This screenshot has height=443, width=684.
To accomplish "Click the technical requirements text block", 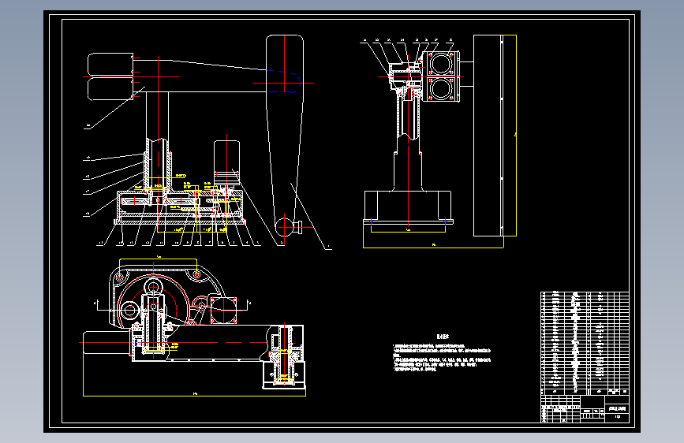I will pyautogui.click(x=443, y=354).
